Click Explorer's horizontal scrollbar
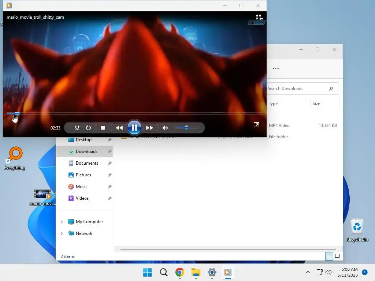Image resolution: width=375 pixels, height=281 pixels. pos(228,249)
